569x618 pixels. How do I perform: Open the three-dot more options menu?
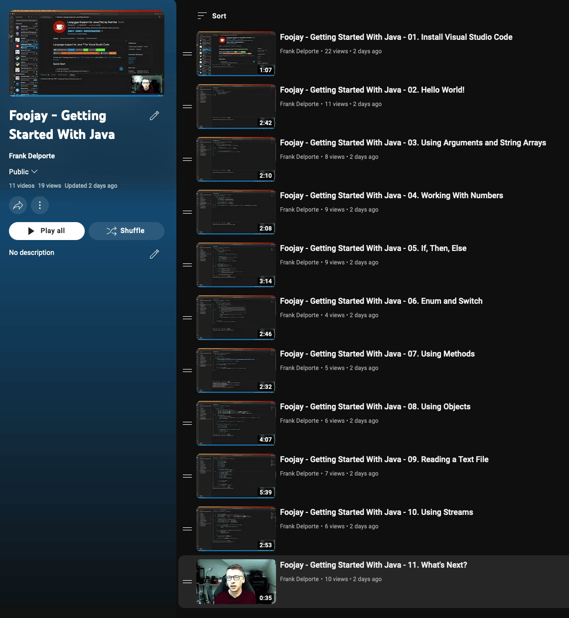coord(40,205)
